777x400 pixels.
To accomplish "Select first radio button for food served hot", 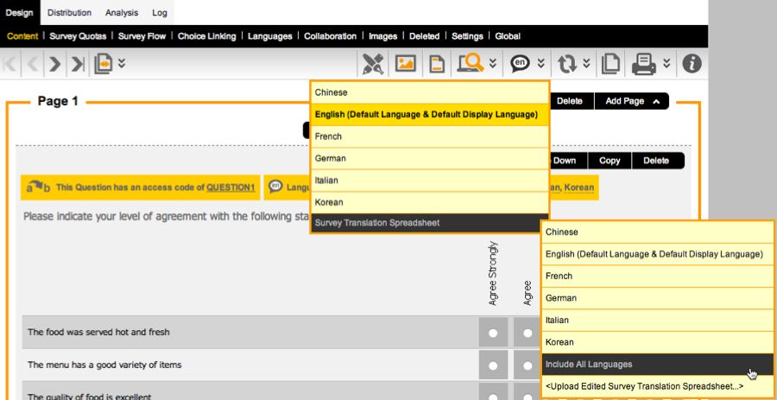I will pos(493,333).
